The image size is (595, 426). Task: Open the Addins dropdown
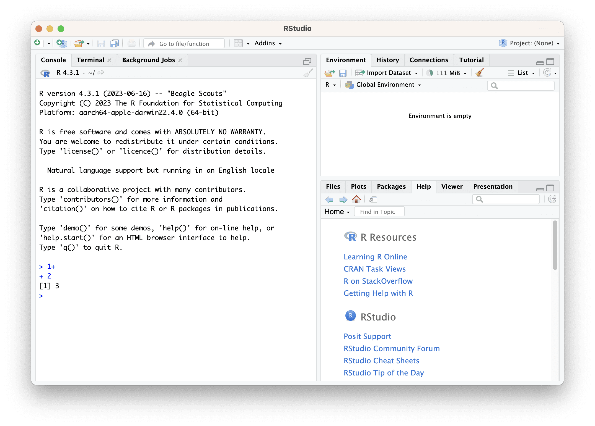click(268, 43)
